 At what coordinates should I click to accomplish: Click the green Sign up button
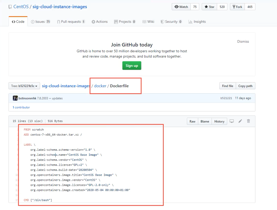point(132,65)
